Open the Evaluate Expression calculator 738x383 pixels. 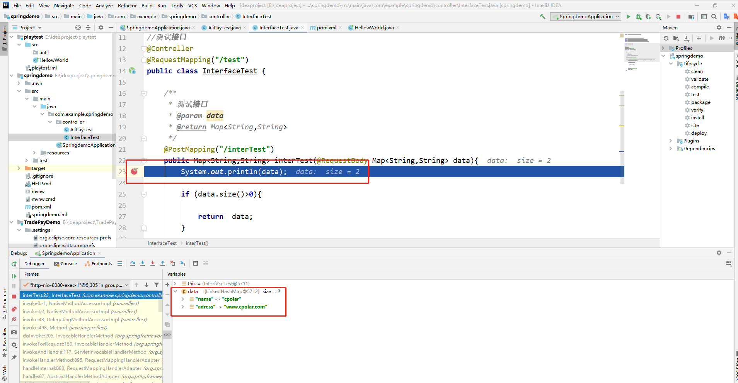point(196,263)
